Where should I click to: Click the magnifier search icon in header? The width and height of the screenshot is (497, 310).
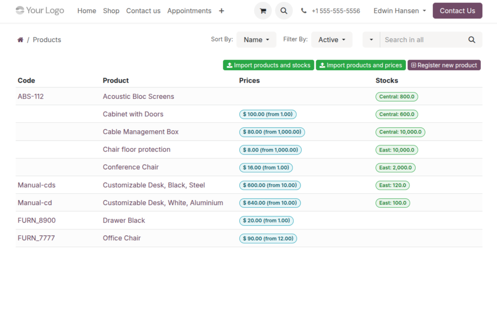pyautogui.click(x=284, y=11)
